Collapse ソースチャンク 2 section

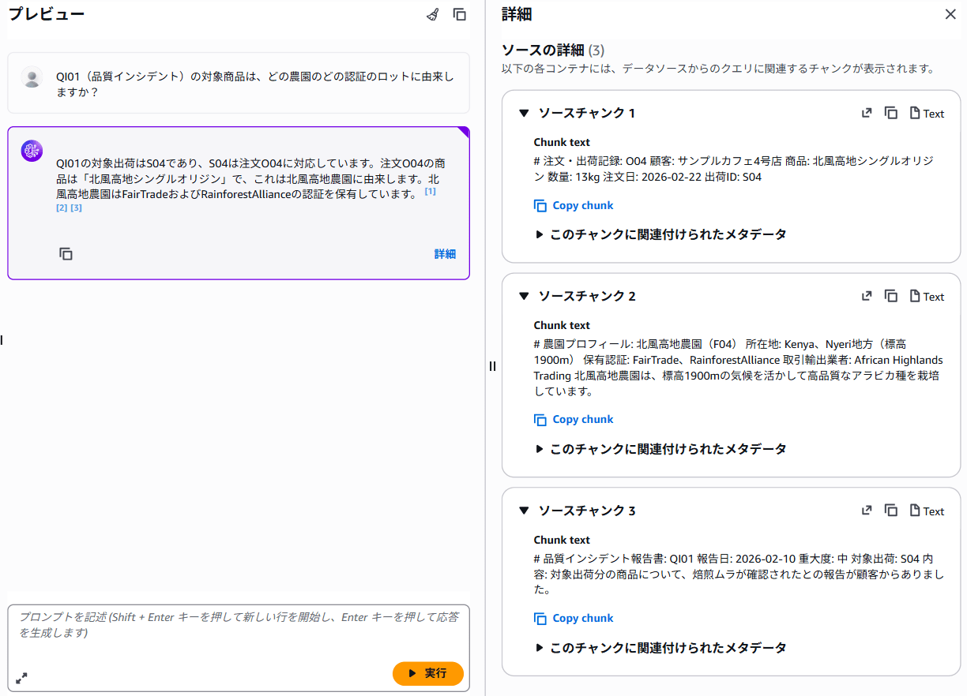pyautogui.click(x=523, y=296)
